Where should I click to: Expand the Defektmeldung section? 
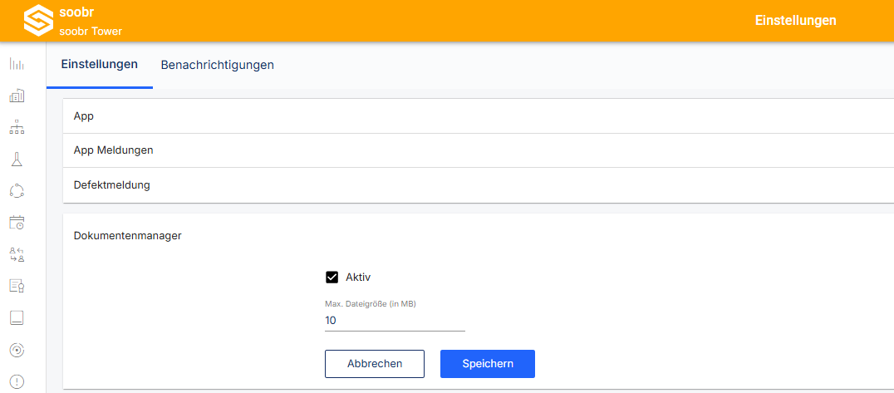tap(479, 185)
